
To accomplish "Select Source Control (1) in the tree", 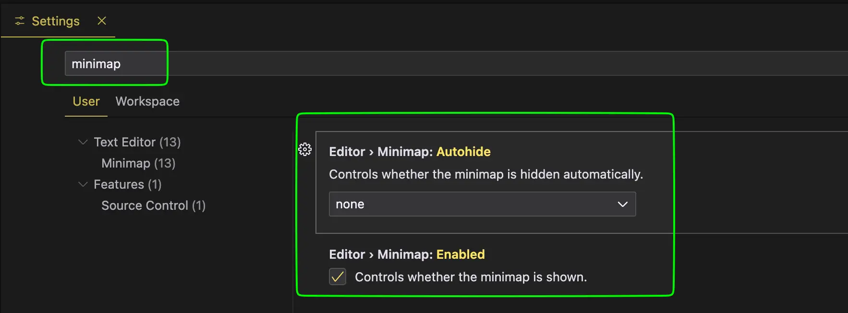I will [x=154, y=205].
